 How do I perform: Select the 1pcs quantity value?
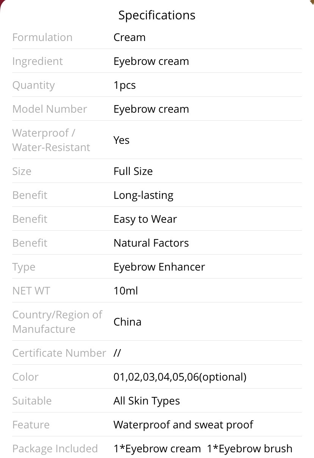coord(124,85)
